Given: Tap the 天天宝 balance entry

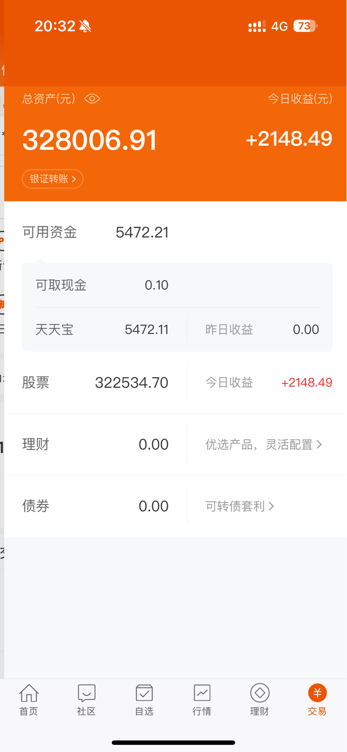Looking at the screenshot, I should (x=102, y=329).
